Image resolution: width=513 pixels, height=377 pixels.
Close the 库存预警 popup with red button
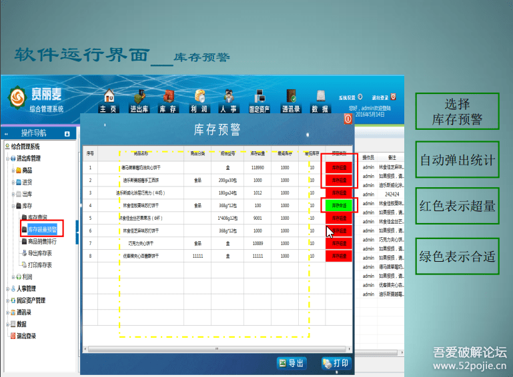pyautogui.click(x=348, y=119)
